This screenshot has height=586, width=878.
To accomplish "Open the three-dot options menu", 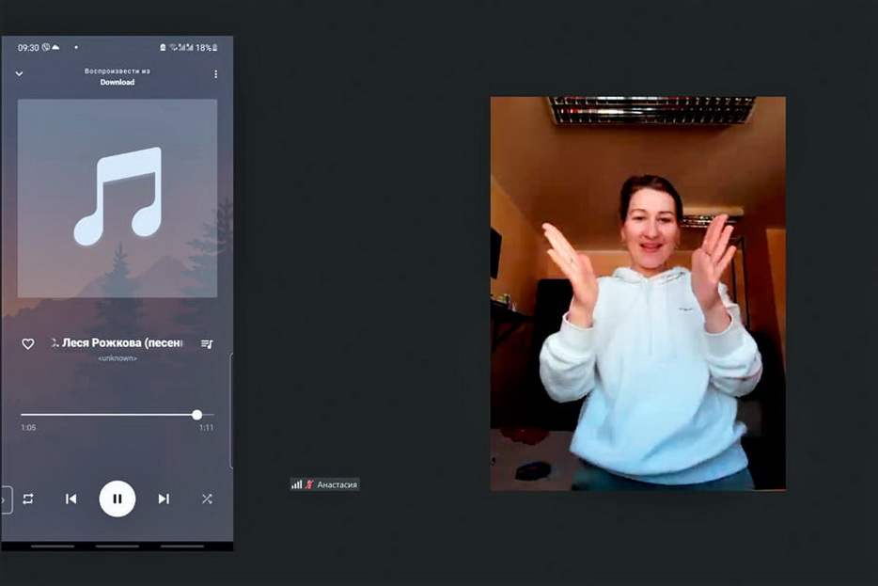I will click(215, 74).
